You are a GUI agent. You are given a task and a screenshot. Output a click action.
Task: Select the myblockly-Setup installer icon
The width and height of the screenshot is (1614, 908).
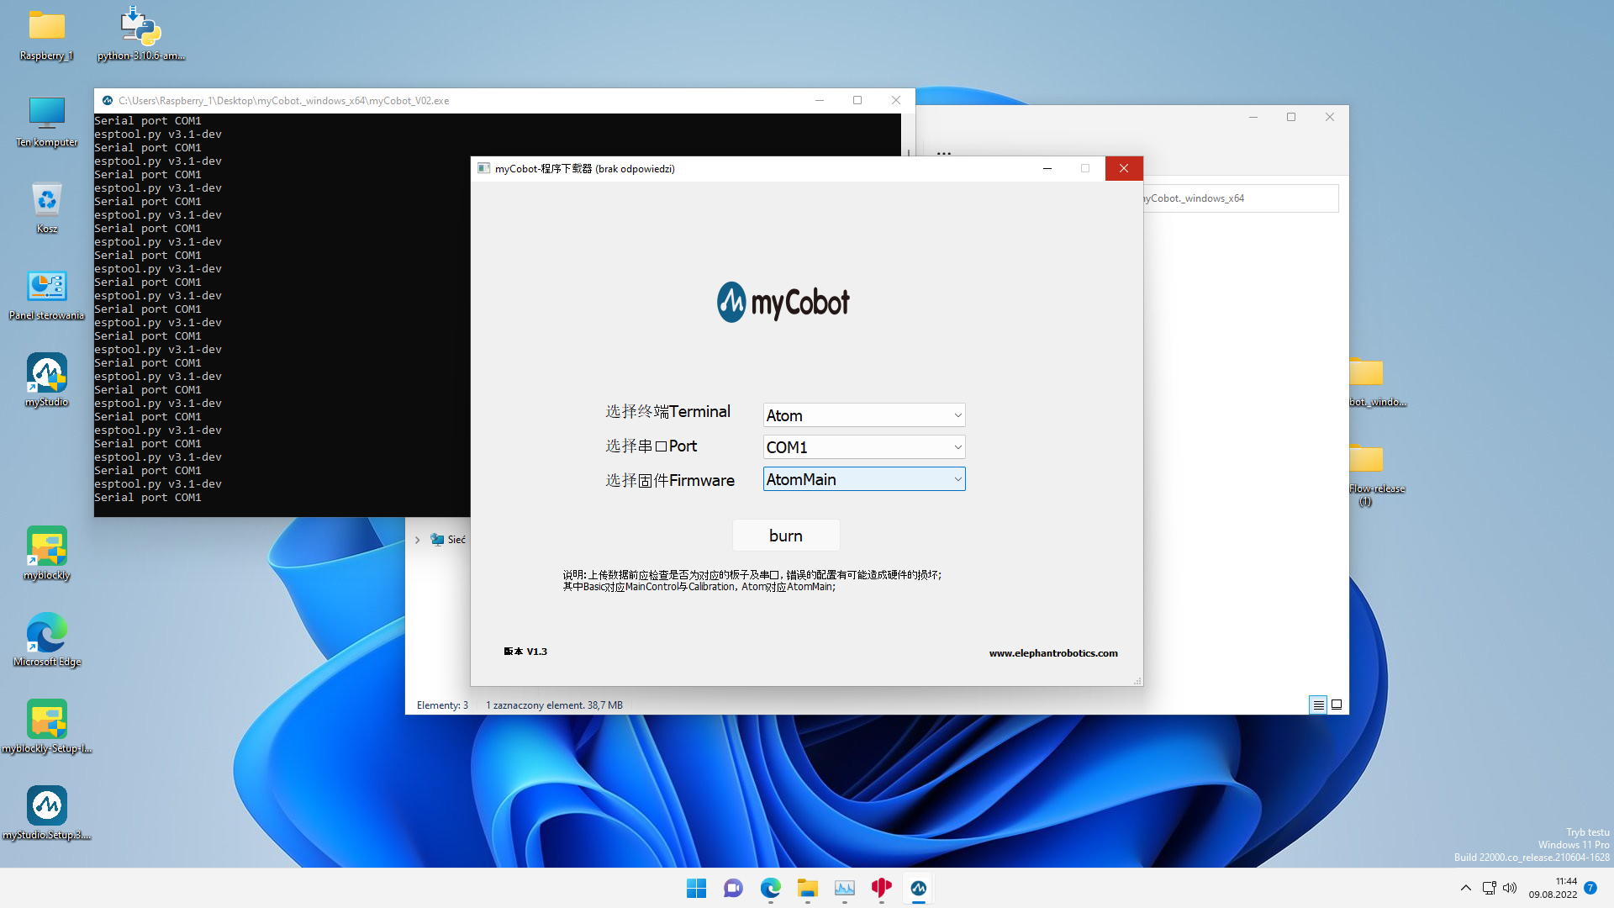[47, 727]
